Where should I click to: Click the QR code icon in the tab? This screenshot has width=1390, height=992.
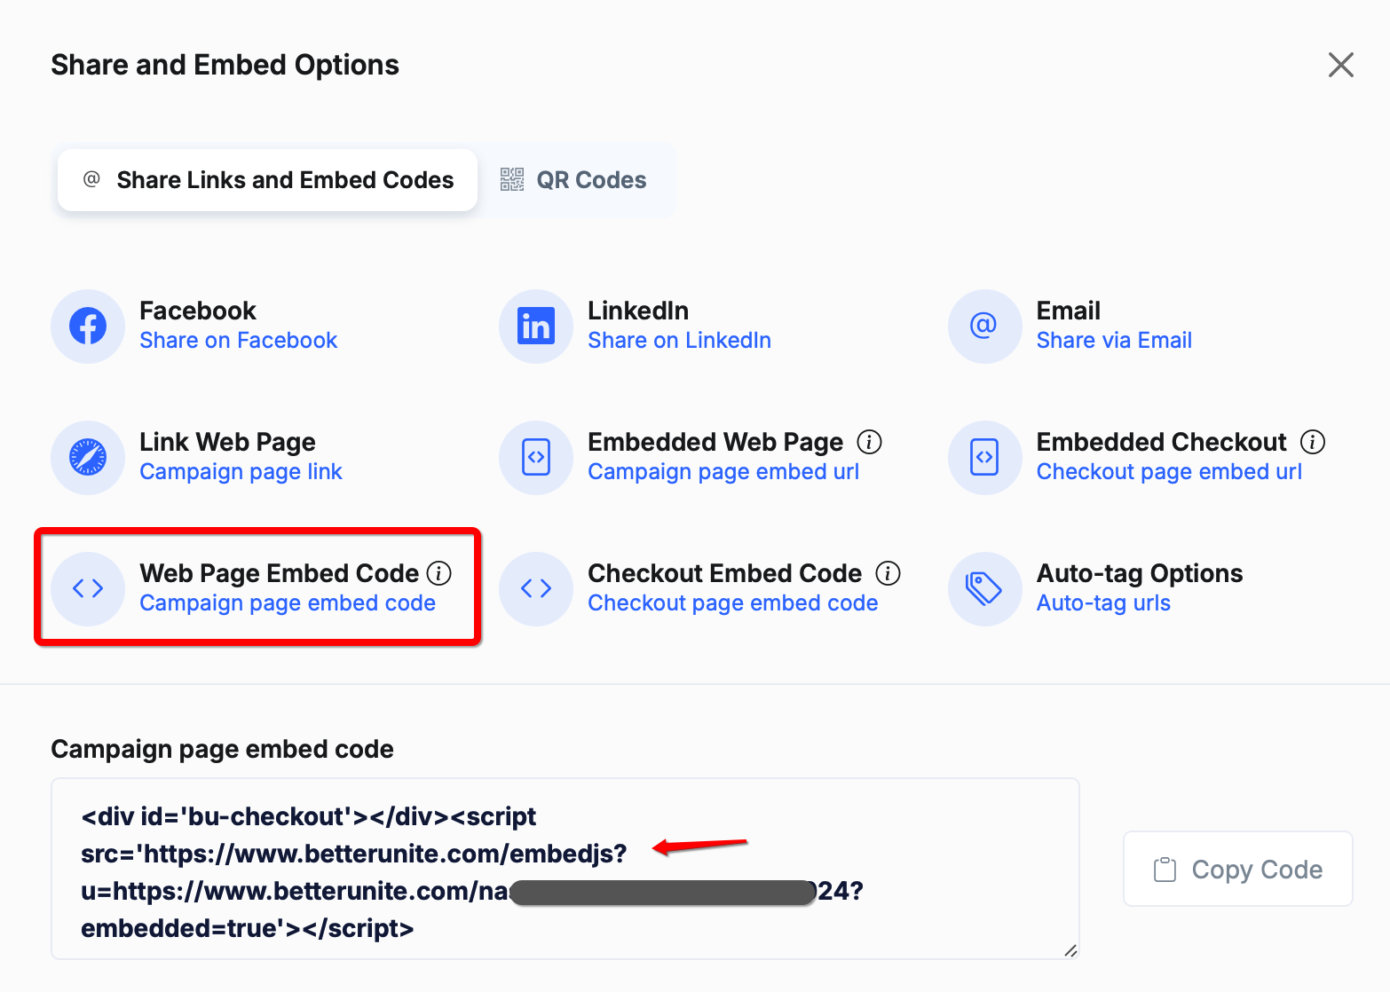click(x=512, y=179)
